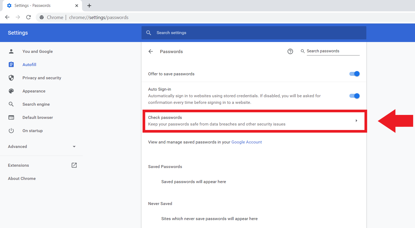Click the You and Google person icon

(x=11, y=51)
